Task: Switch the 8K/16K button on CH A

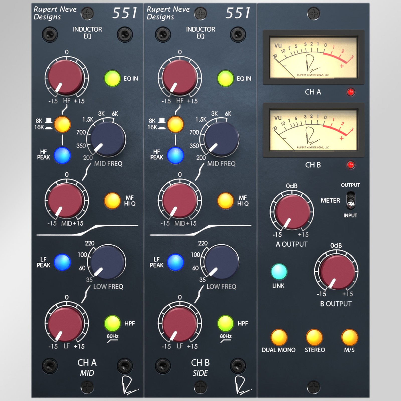Action: coord(62,124)
